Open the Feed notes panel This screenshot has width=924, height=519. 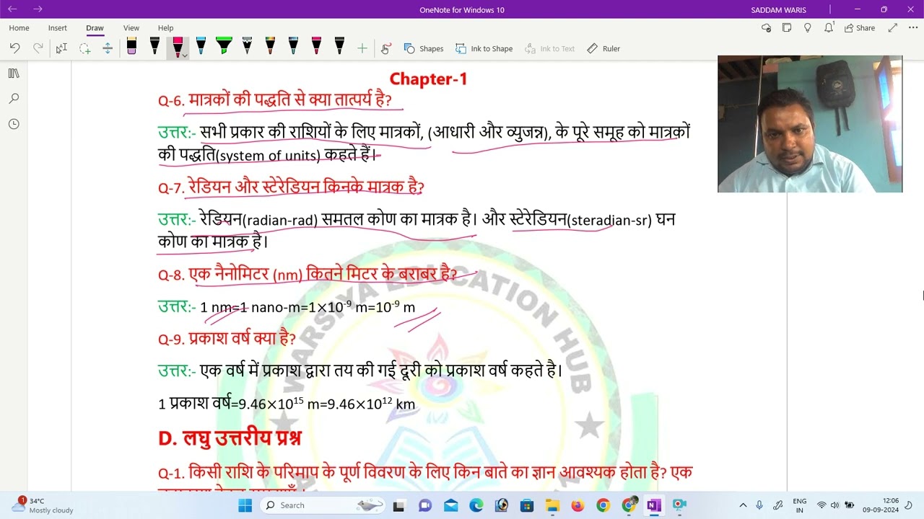click(x=787, y=27)
